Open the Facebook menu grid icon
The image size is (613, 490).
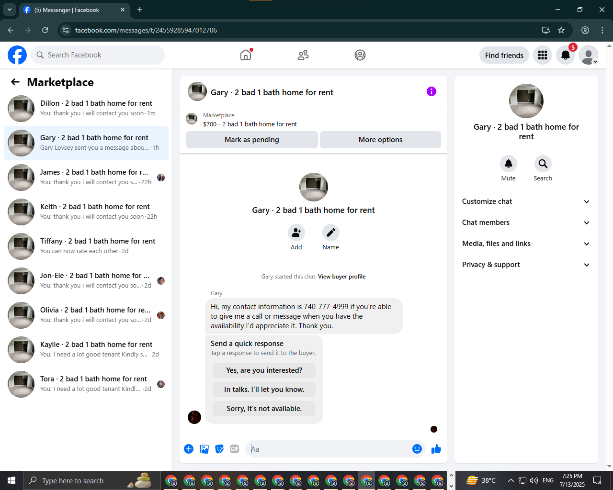pyautogui.click(x=543, y=55)
